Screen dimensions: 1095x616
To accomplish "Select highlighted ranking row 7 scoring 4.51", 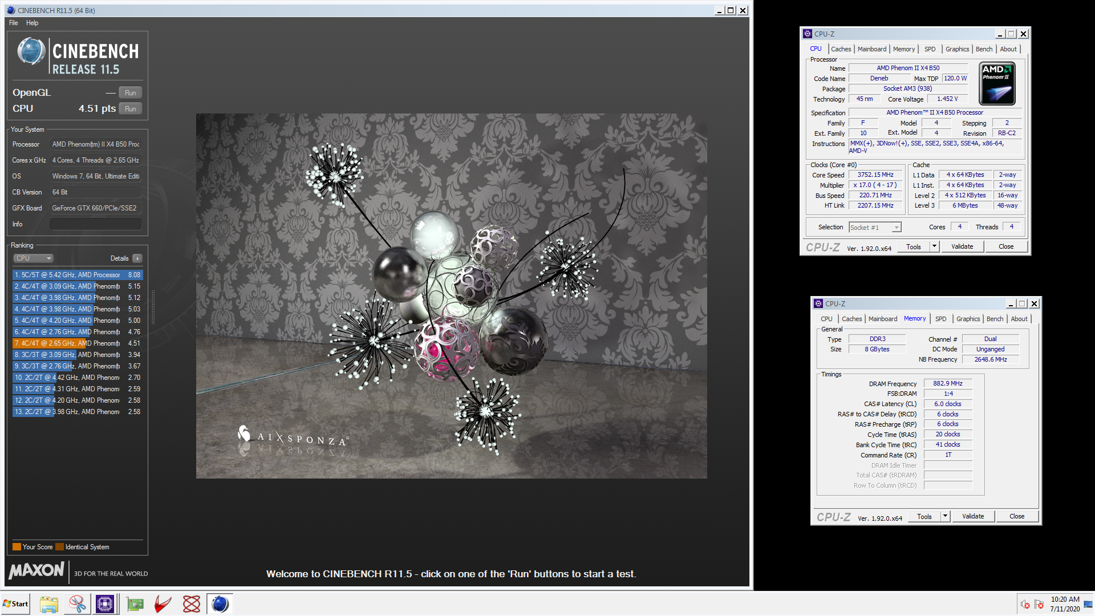I will point(78,343).
